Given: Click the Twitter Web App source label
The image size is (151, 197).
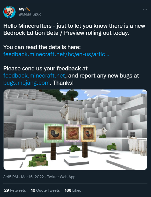Looking at the screenshot, I should click(x=61, y=177).
